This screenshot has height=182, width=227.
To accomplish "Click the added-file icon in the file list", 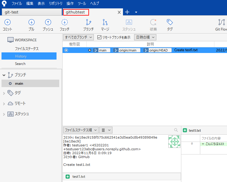I will [68, 177].
